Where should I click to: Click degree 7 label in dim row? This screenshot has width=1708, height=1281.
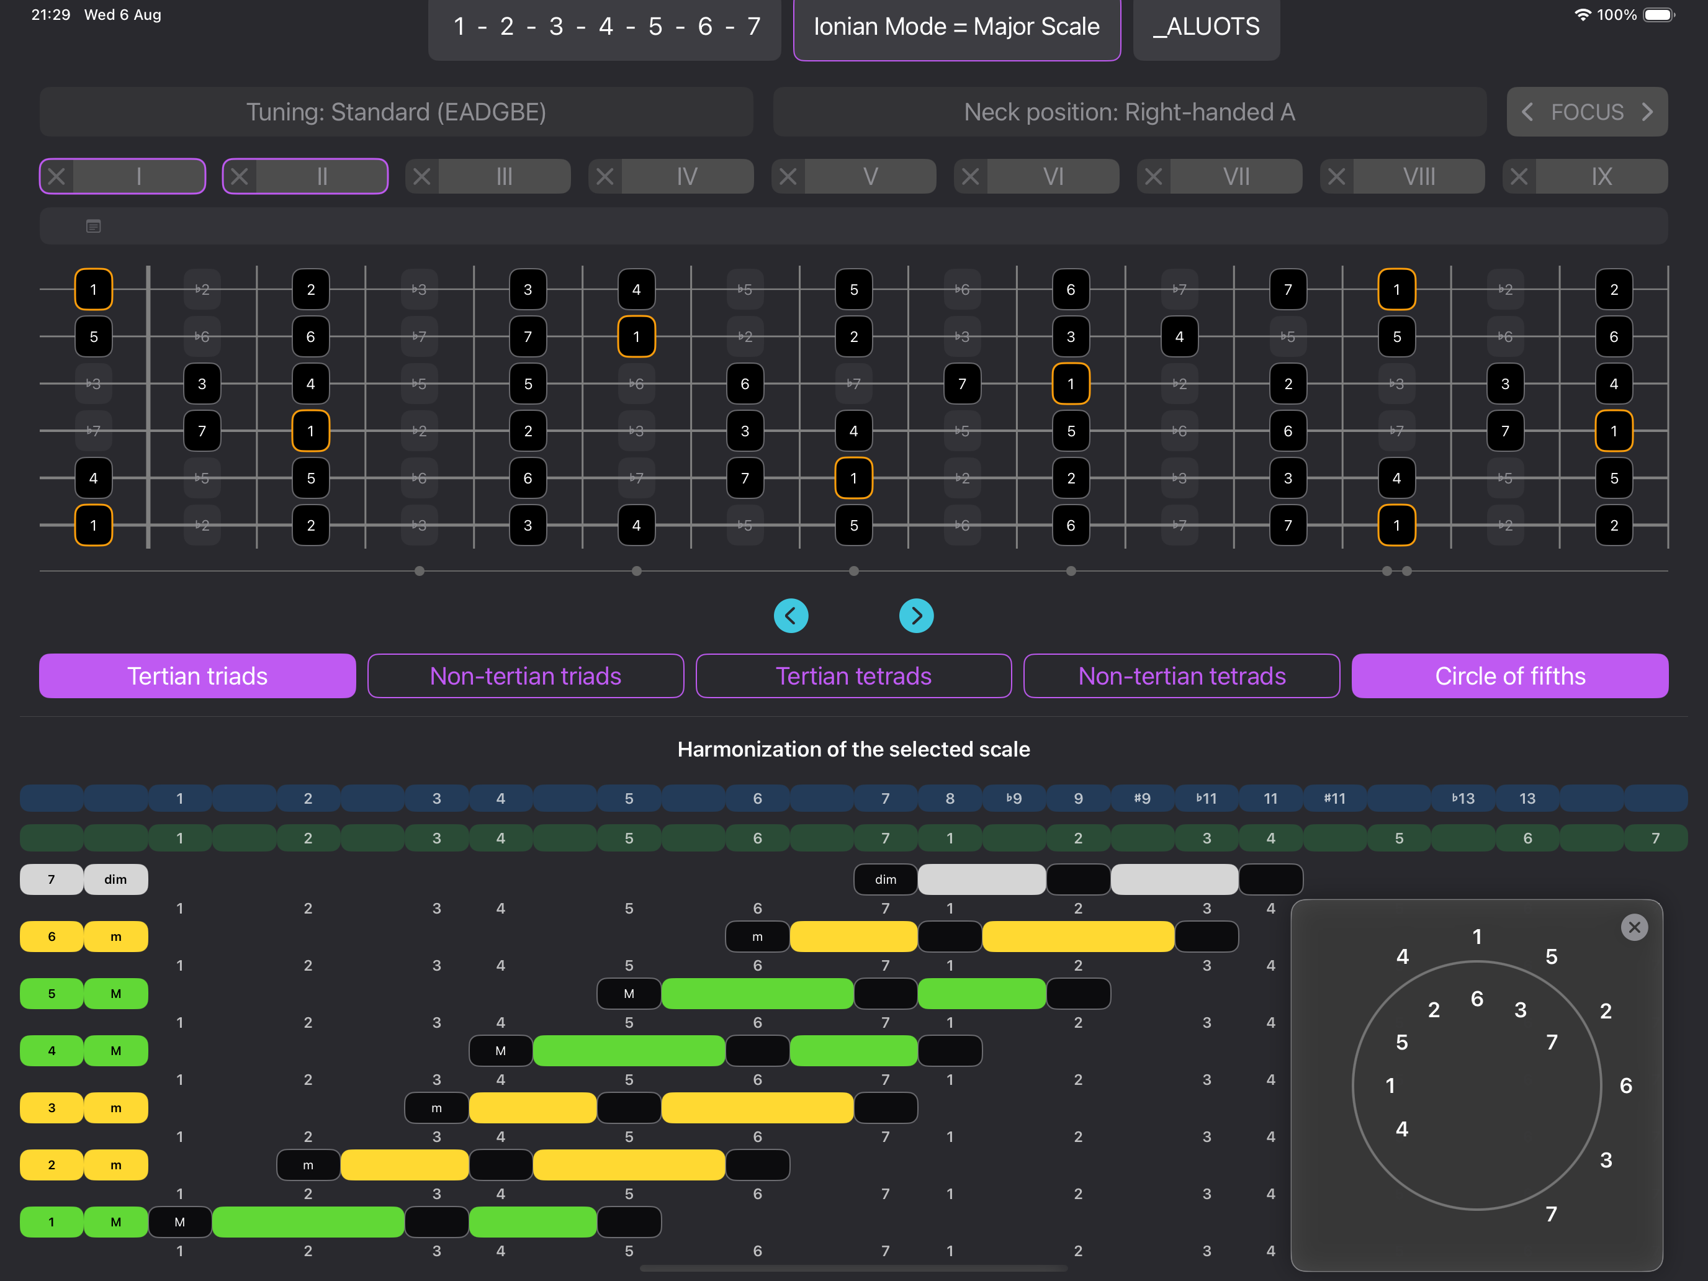[x=52, y=879]
